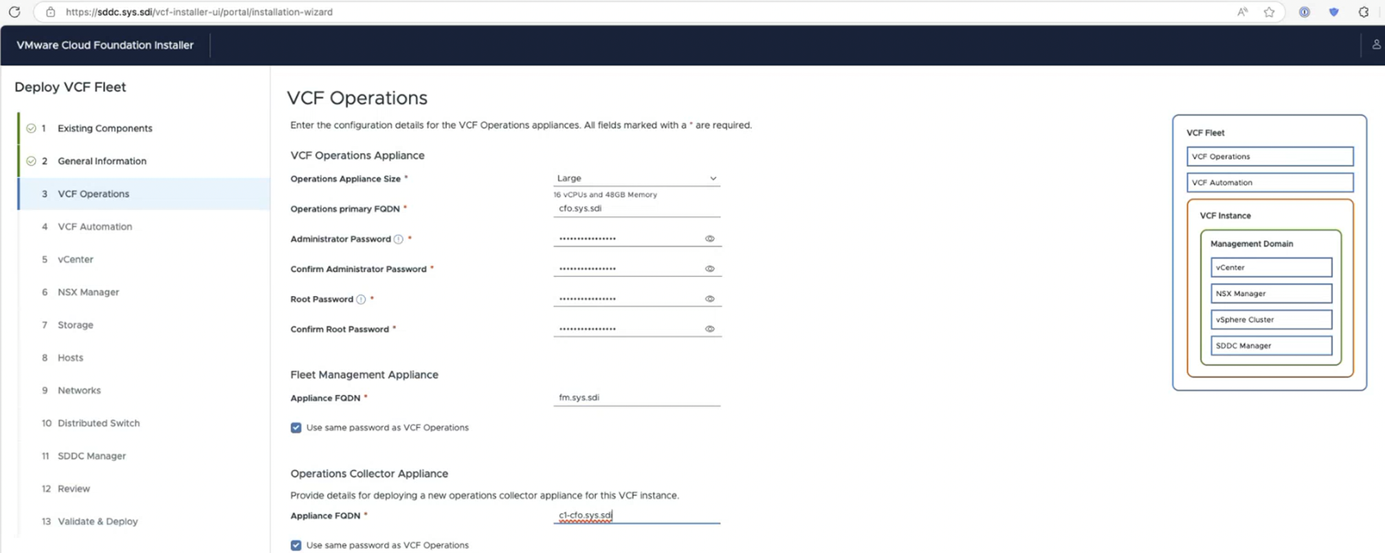
Task: Go to step 4 VCF Automation
Action: [144, 227]
